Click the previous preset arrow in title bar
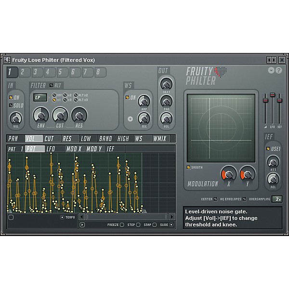289x289 pixels. click(269, 60)
